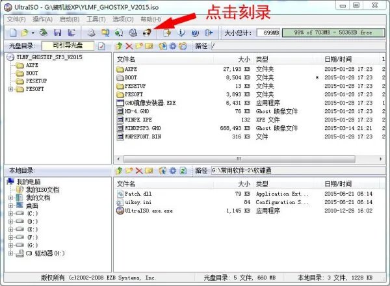Sort disc file list by 文件名 header
390x286 pixels.
pos(164,59)
